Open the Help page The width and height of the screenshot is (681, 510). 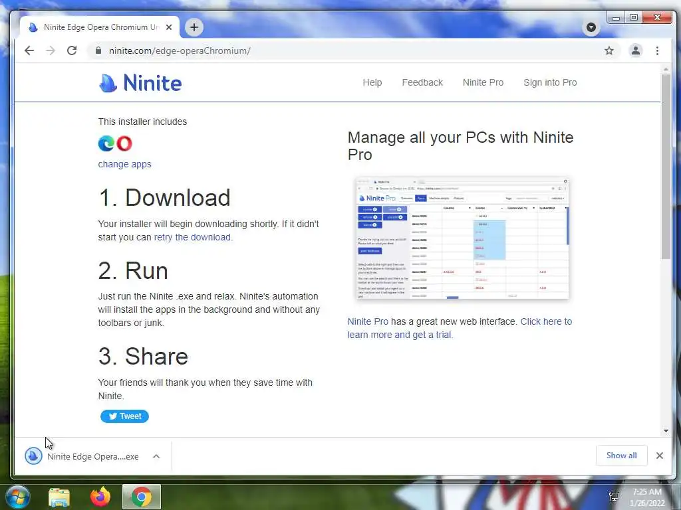pyautogui.click(x=372, y=82)
